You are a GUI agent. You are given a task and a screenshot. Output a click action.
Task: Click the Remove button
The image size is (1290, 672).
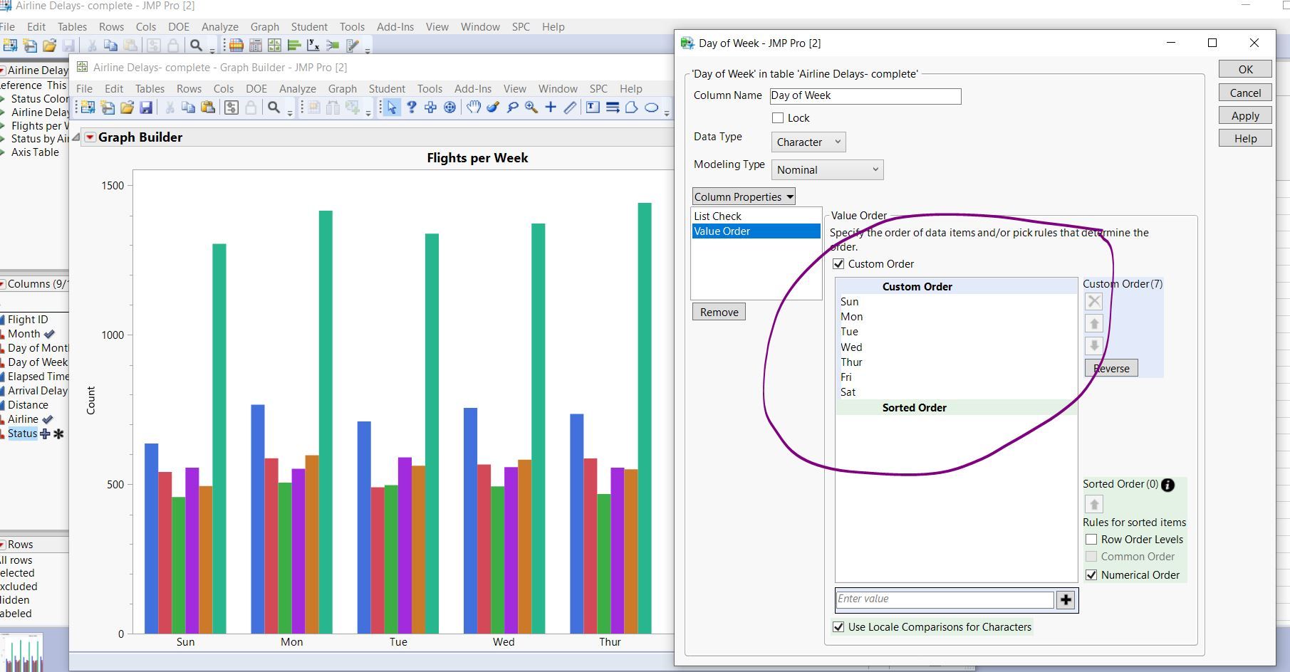pos(719,312)
